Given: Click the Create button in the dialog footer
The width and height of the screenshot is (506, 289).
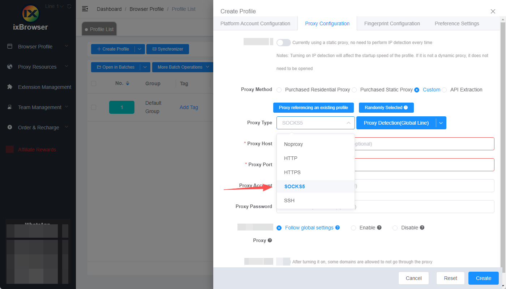Looking at the screenshot, I should click(x=483, y=278).
